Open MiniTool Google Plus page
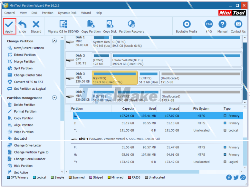The image size is (250, 188). tap(243, 177)
